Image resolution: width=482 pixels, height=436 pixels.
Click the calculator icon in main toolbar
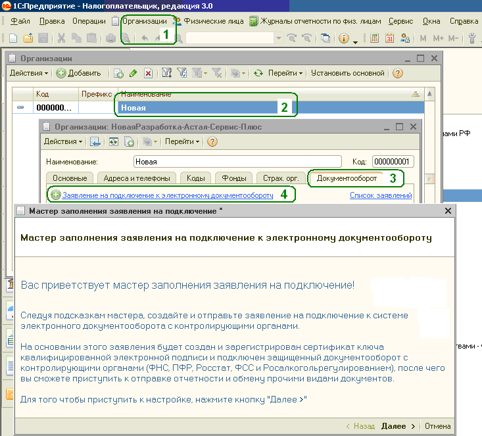point(374,38)
